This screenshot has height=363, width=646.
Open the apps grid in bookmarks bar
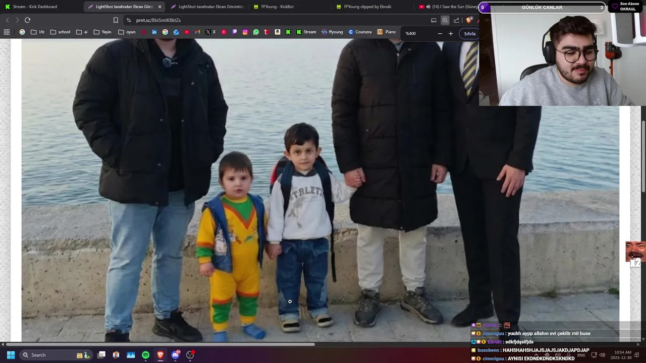tap(7, 32)
